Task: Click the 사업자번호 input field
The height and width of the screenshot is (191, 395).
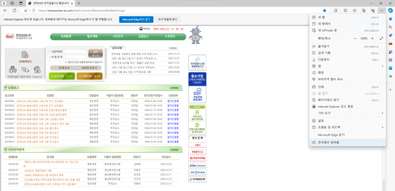Action: [75, 51]
